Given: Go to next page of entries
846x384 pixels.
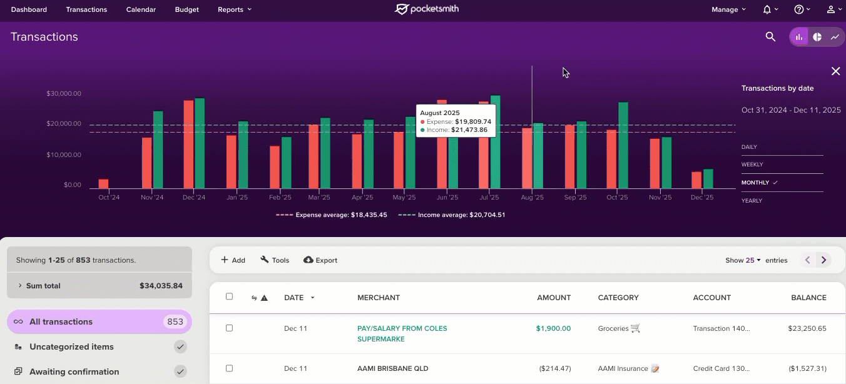Looking at the screenshot, I should point(823,260).
